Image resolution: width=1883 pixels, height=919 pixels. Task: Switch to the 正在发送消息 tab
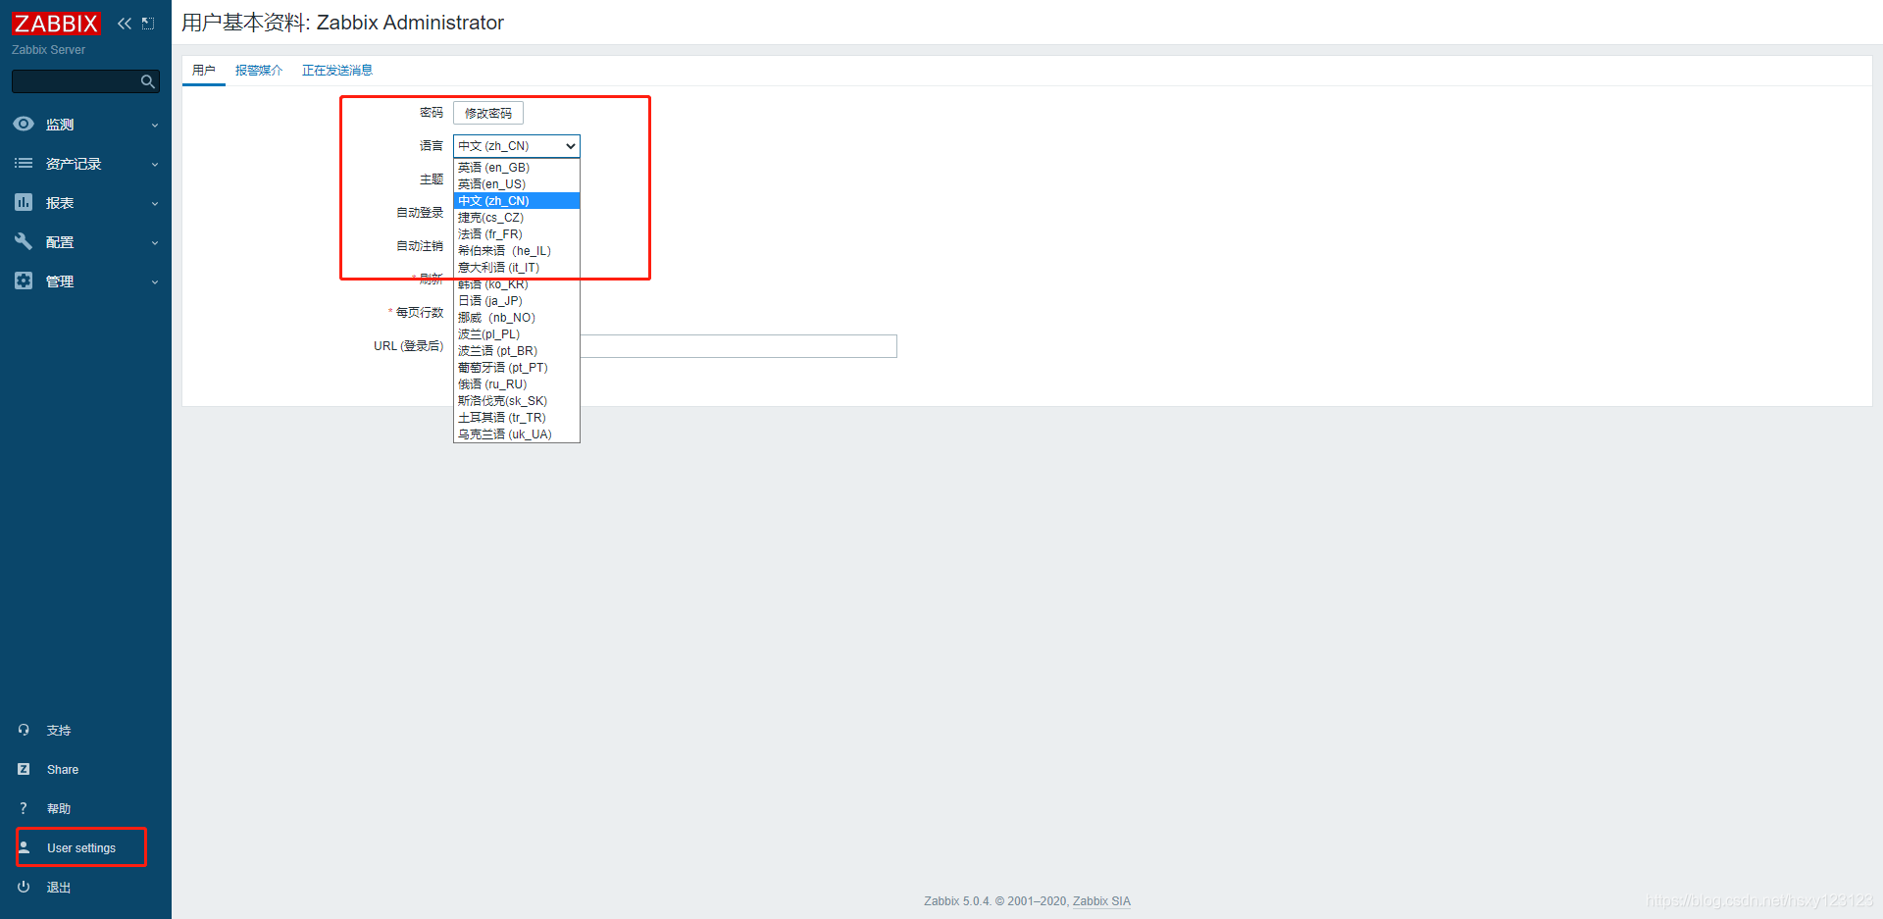[x=337, y=71]
